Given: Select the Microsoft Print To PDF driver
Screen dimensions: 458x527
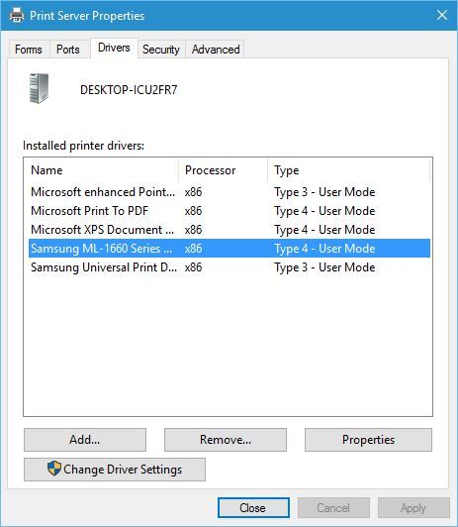Looking at the screenshot, I should pos(229,211).
